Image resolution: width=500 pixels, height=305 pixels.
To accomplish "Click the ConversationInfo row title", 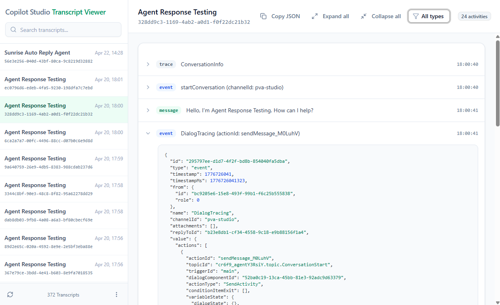I will [202, 64].
